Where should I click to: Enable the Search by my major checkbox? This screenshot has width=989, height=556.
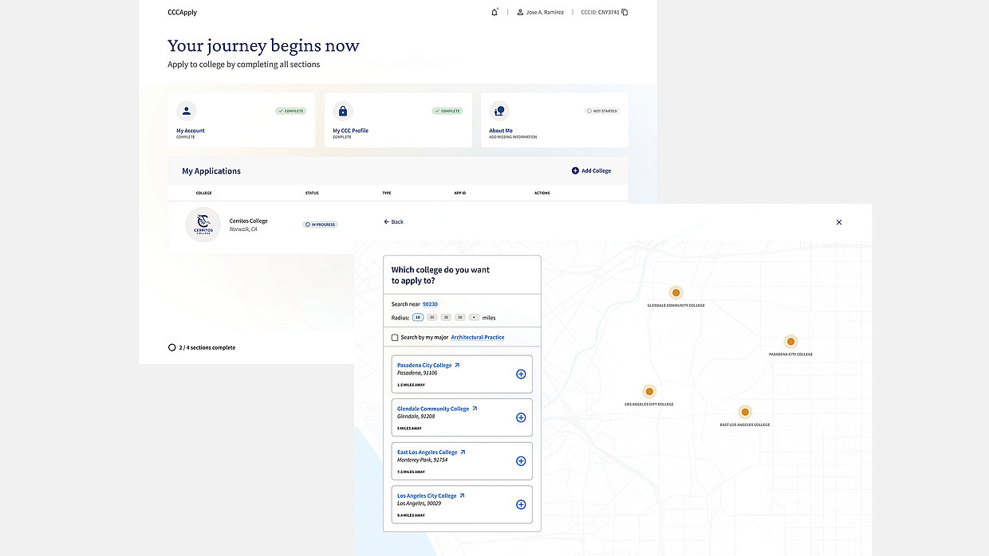pos(395,338)
